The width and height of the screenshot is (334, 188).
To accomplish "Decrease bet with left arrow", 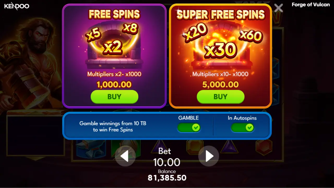I will (x=125, y=156).
